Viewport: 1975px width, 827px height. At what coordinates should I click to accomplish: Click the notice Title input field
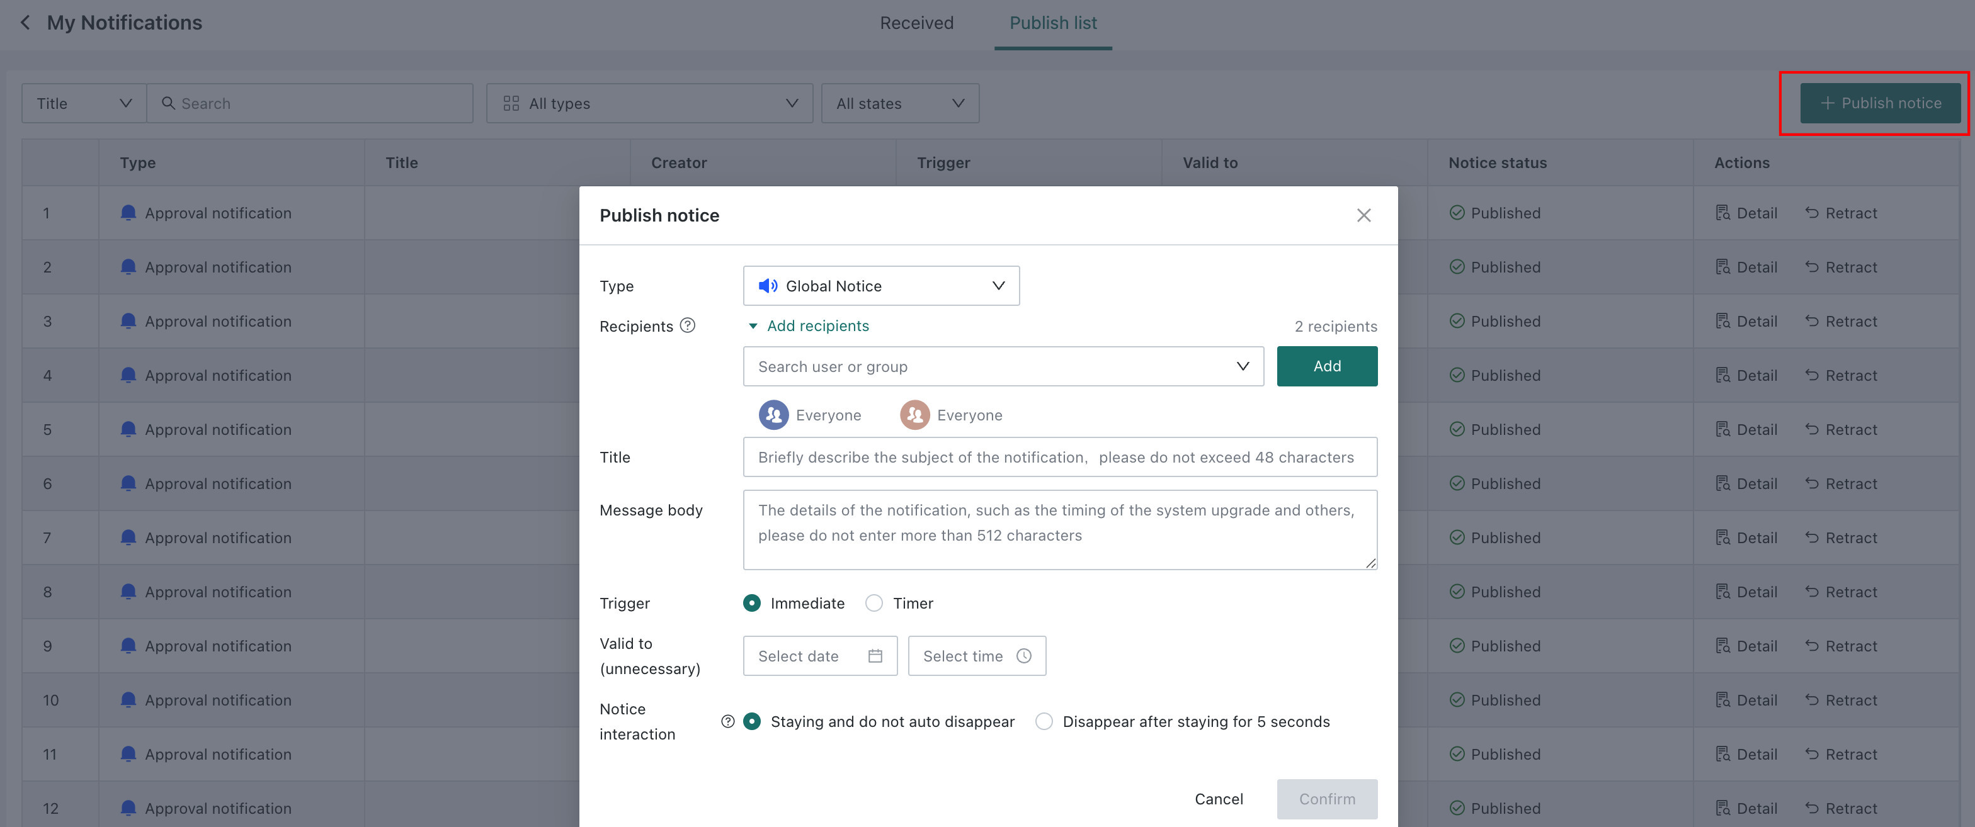[1059, 457]
